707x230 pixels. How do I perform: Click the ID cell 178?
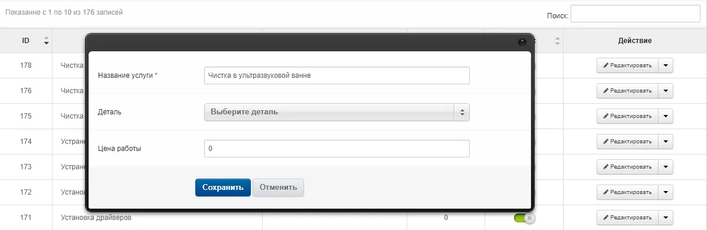pyautogui.click(x=26, y=65)
